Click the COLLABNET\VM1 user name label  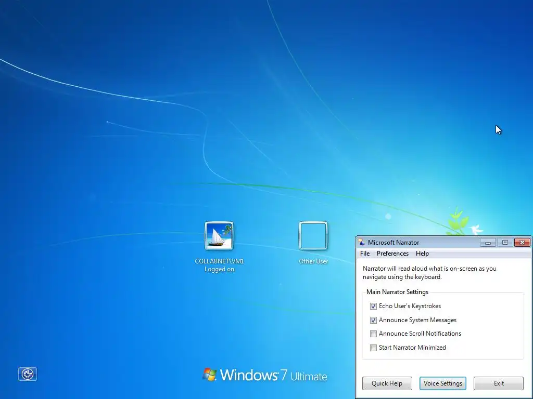point(219,261)
